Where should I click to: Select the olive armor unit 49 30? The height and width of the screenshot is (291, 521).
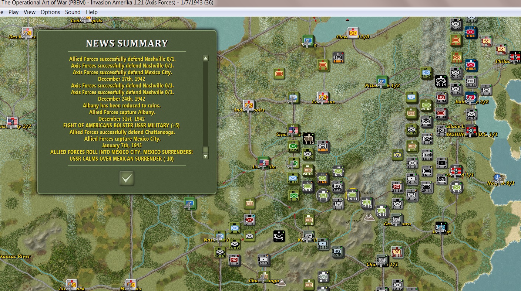pyautogui.click(x=456, y=41)
